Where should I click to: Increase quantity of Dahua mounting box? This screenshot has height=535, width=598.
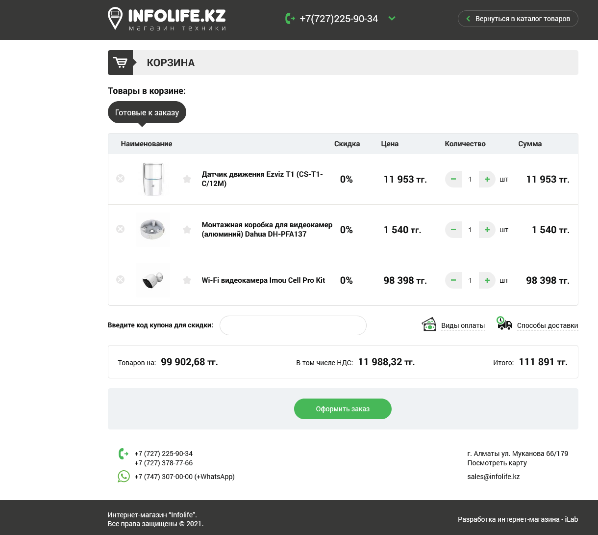tap(487, 230)
